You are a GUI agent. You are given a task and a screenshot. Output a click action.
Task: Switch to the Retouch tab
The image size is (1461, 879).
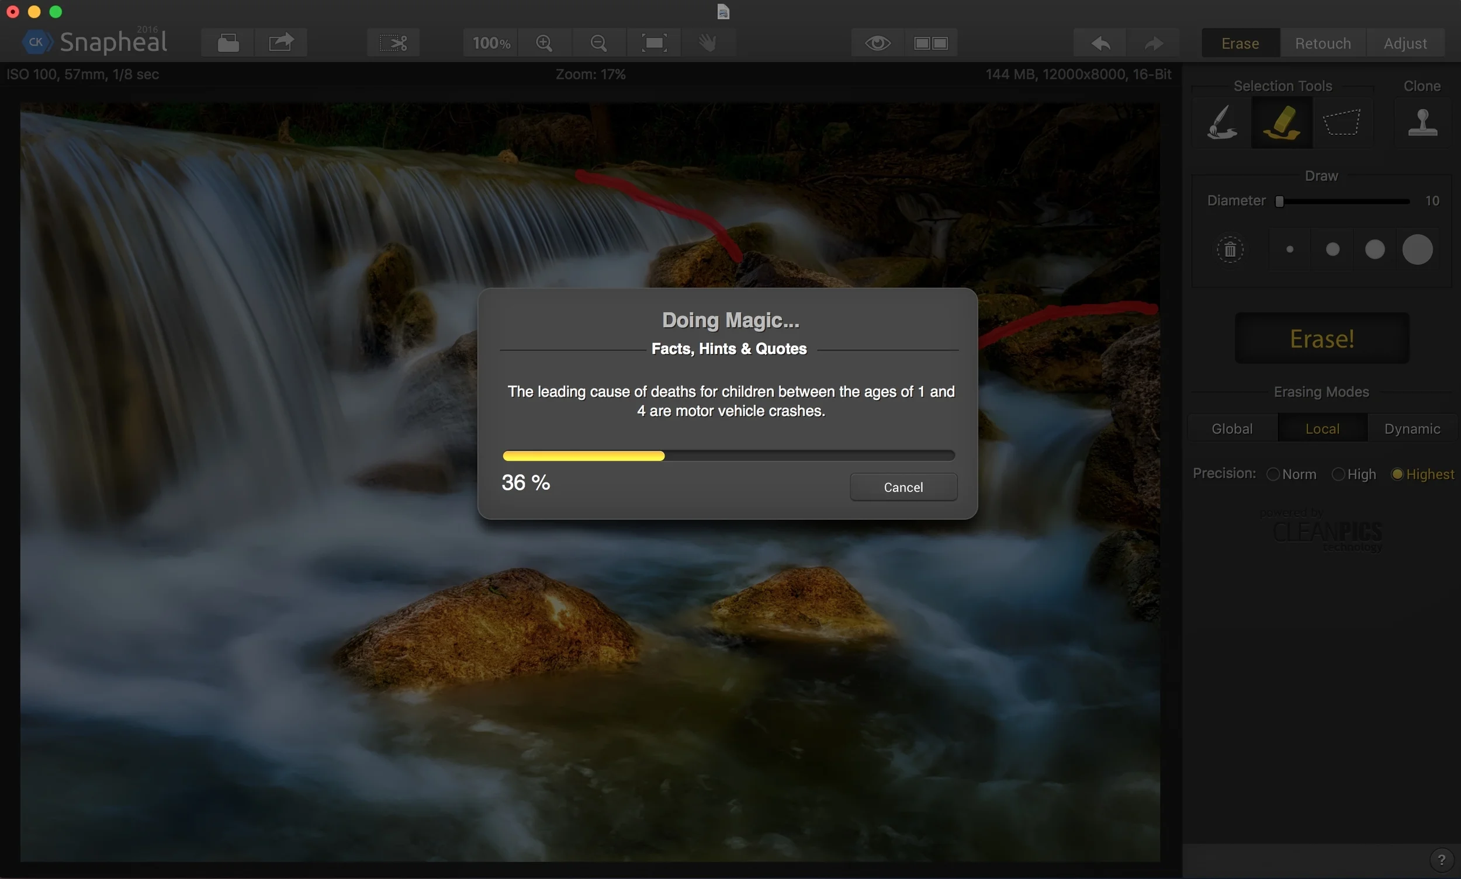coord(1322,43)
